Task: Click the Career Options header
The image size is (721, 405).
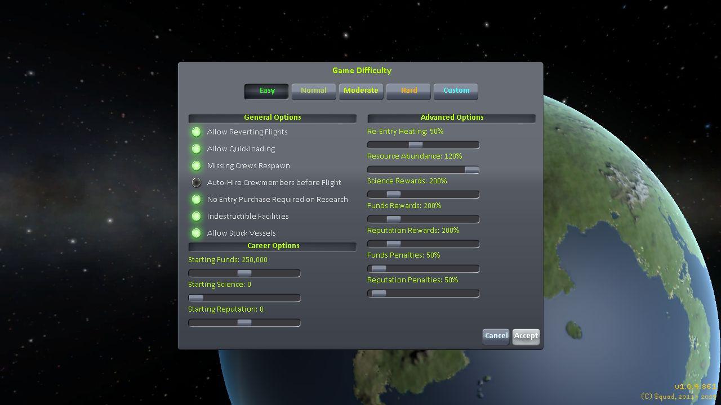Action: click(273, 246)
